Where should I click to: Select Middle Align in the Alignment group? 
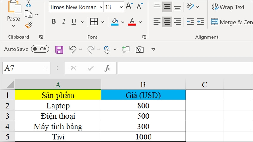click(x=167, y=7)
